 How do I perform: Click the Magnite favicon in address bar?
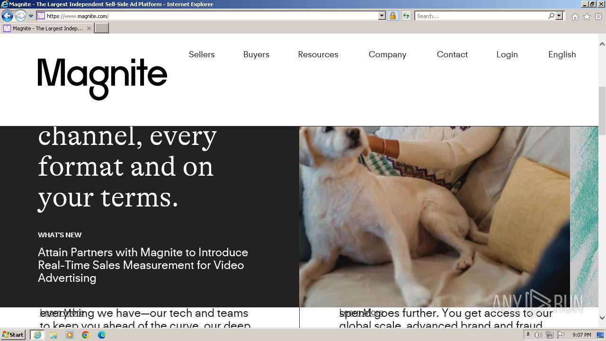pyautogui.click(x=41, y=16)
